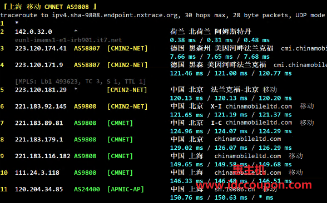Click [CMNET] tag on hop 10 row

coord(120,172)
